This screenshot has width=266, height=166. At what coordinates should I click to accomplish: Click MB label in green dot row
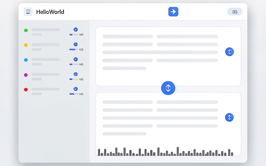pos(81,34)
